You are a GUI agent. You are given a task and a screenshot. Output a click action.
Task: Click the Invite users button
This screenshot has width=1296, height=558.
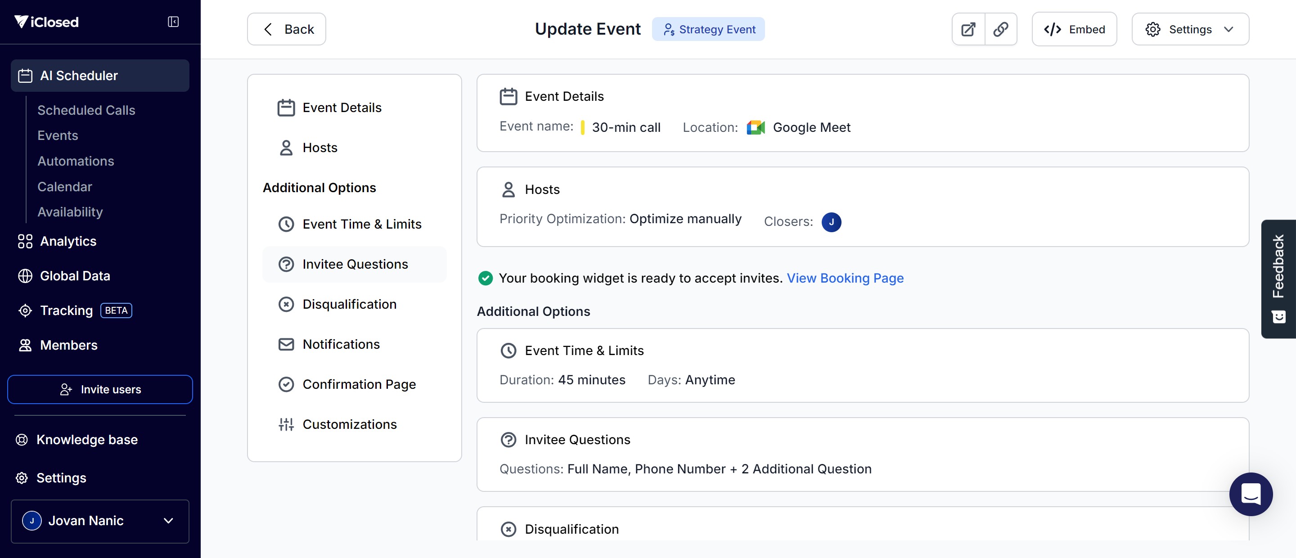99,389
